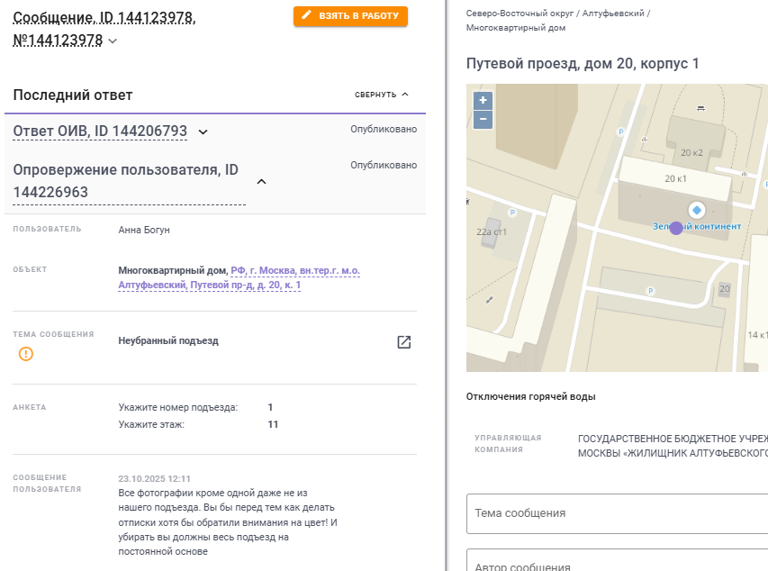
Task: Click the Автор сообщения input field
Action: pyautogui.click(x=617, y=565)
